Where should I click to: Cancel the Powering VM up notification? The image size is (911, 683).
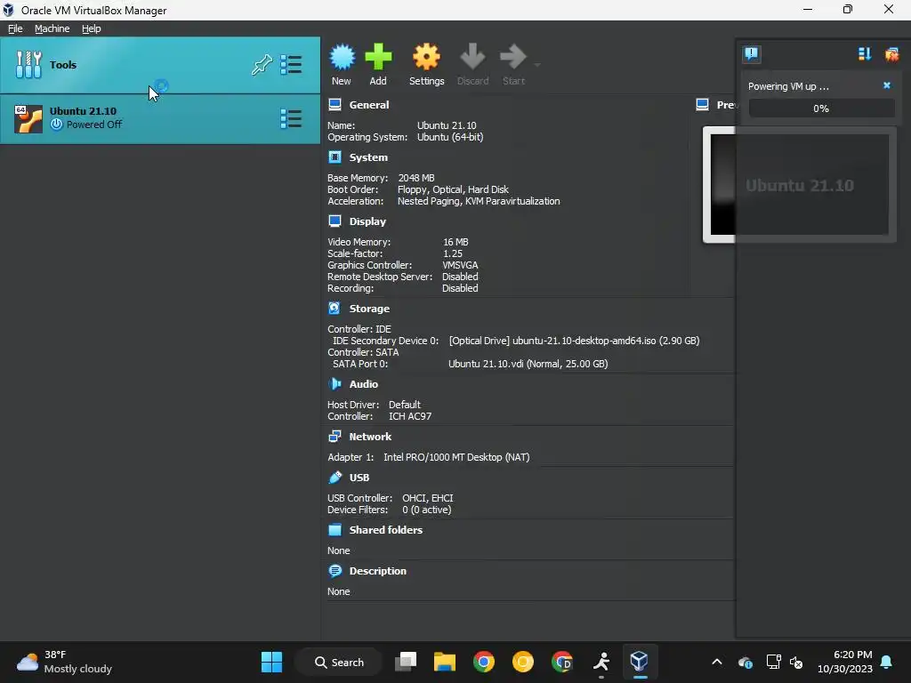pyautogui.click(x=887, y=85)
